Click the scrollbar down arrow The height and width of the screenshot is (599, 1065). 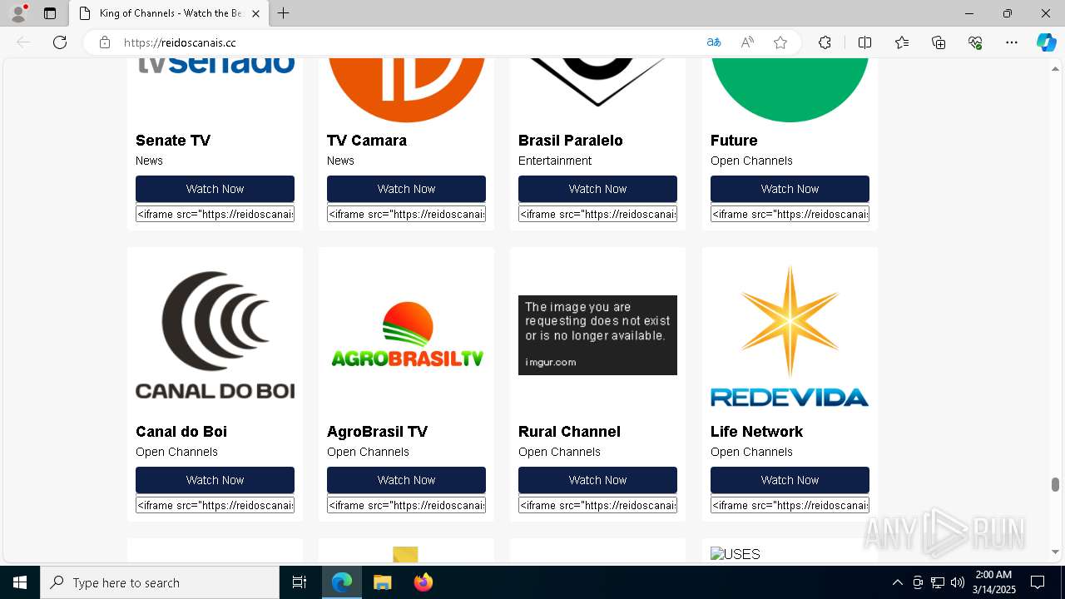coord(1055,552)
